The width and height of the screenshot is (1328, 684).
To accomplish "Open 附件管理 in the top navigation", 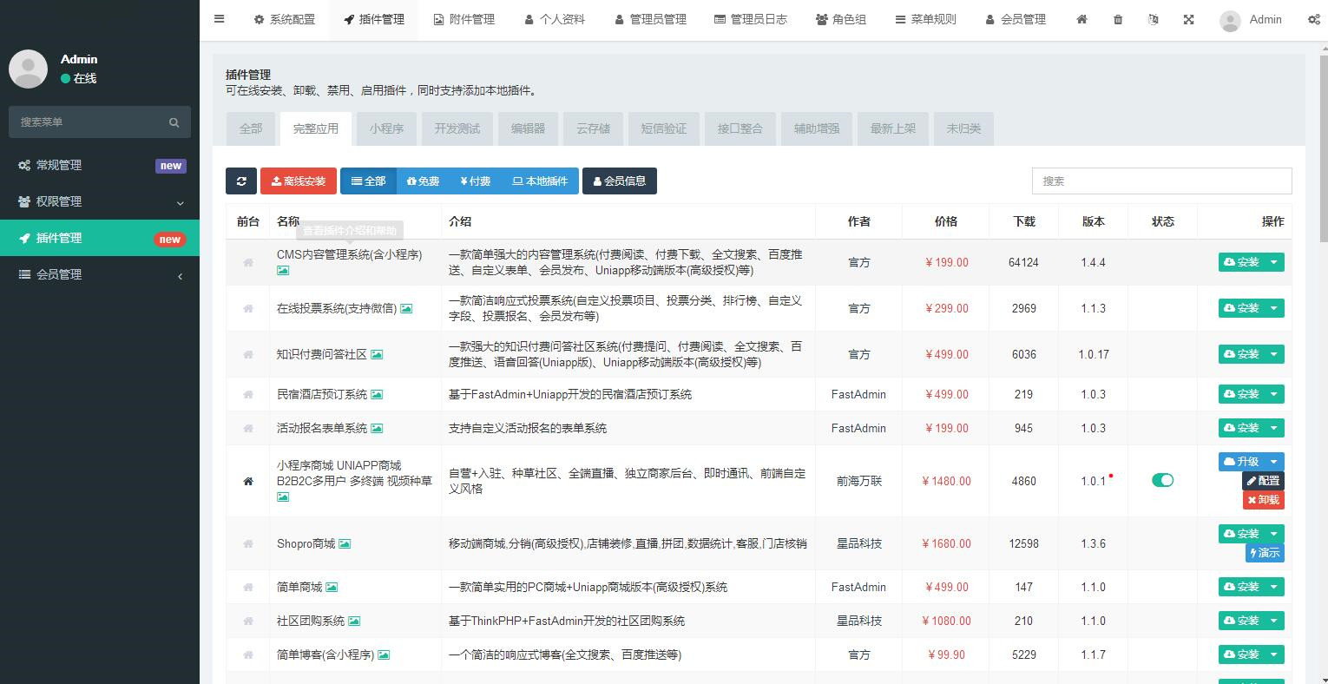I will pyautogui.click(x=464, y=19).
